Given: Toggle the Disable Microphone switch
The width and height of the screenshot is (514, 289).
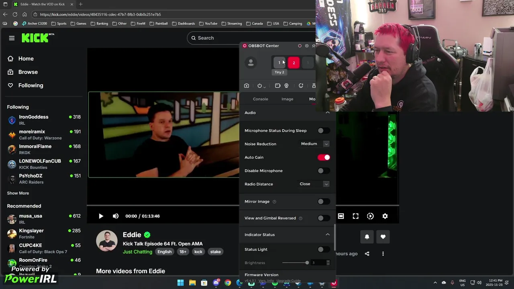Looking at the screenshot, I should [x=324, y=171].
